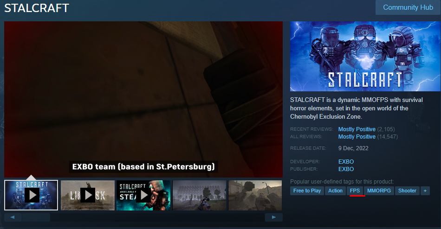
Task: Play the 'Available on Steam' trailer thumbnail
Action: click(x=143, y=195)
